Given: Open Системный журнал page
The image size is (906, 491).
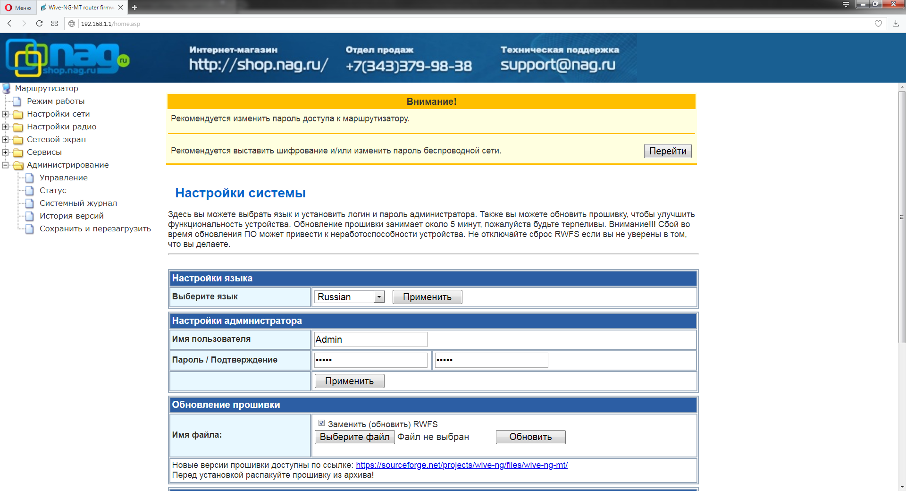Looking at the screenshot, I should click(78, 203).
